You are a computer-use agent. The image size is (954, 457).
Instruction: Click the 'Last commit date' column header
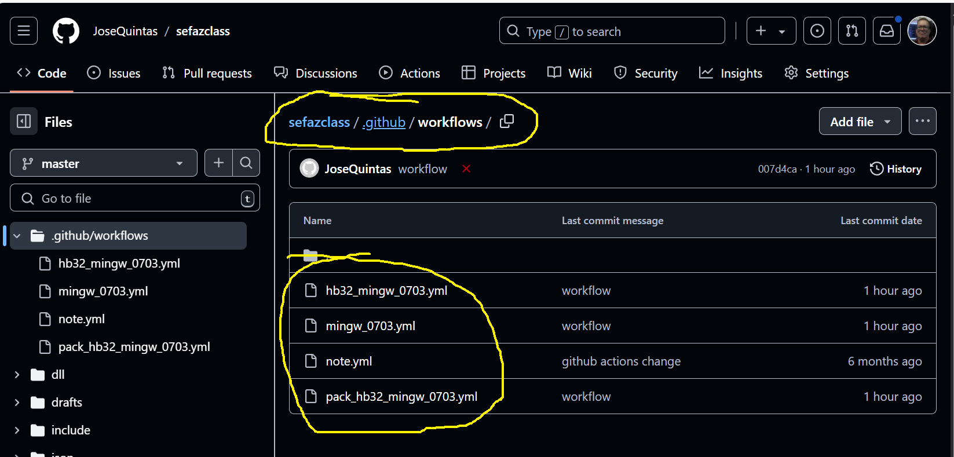point(881,221)
